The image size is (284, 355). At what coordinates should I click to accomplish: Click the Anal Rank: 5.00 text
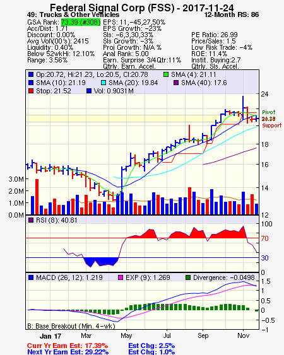coord(126,54)
